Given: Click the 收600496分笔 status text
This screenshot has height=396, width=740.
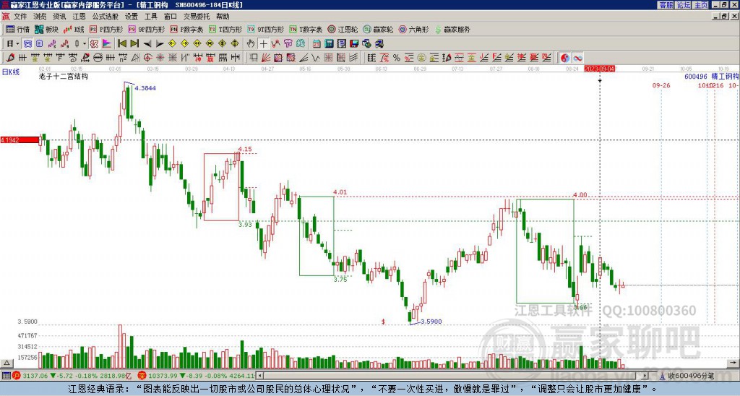Looking at the screenshot, I should [x=691, y=376].
